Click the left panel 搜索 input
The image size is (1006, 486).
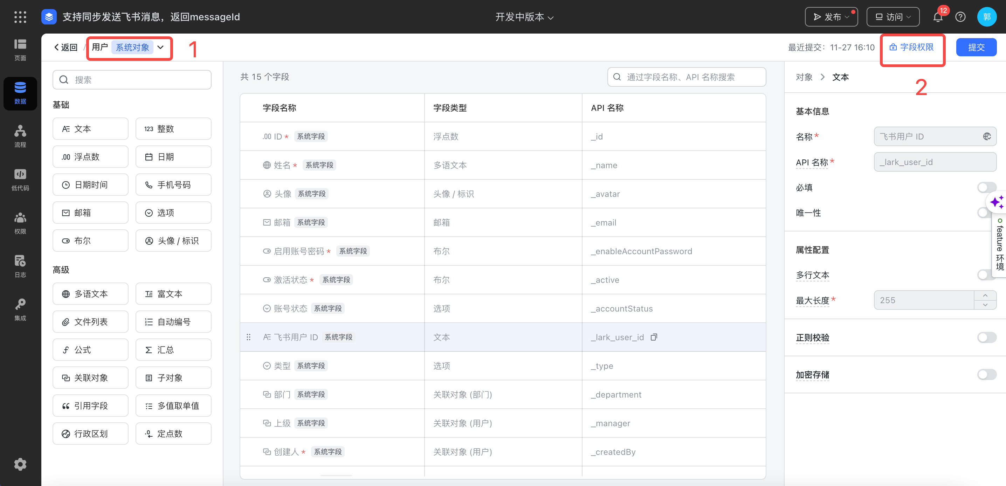(132, 79)
